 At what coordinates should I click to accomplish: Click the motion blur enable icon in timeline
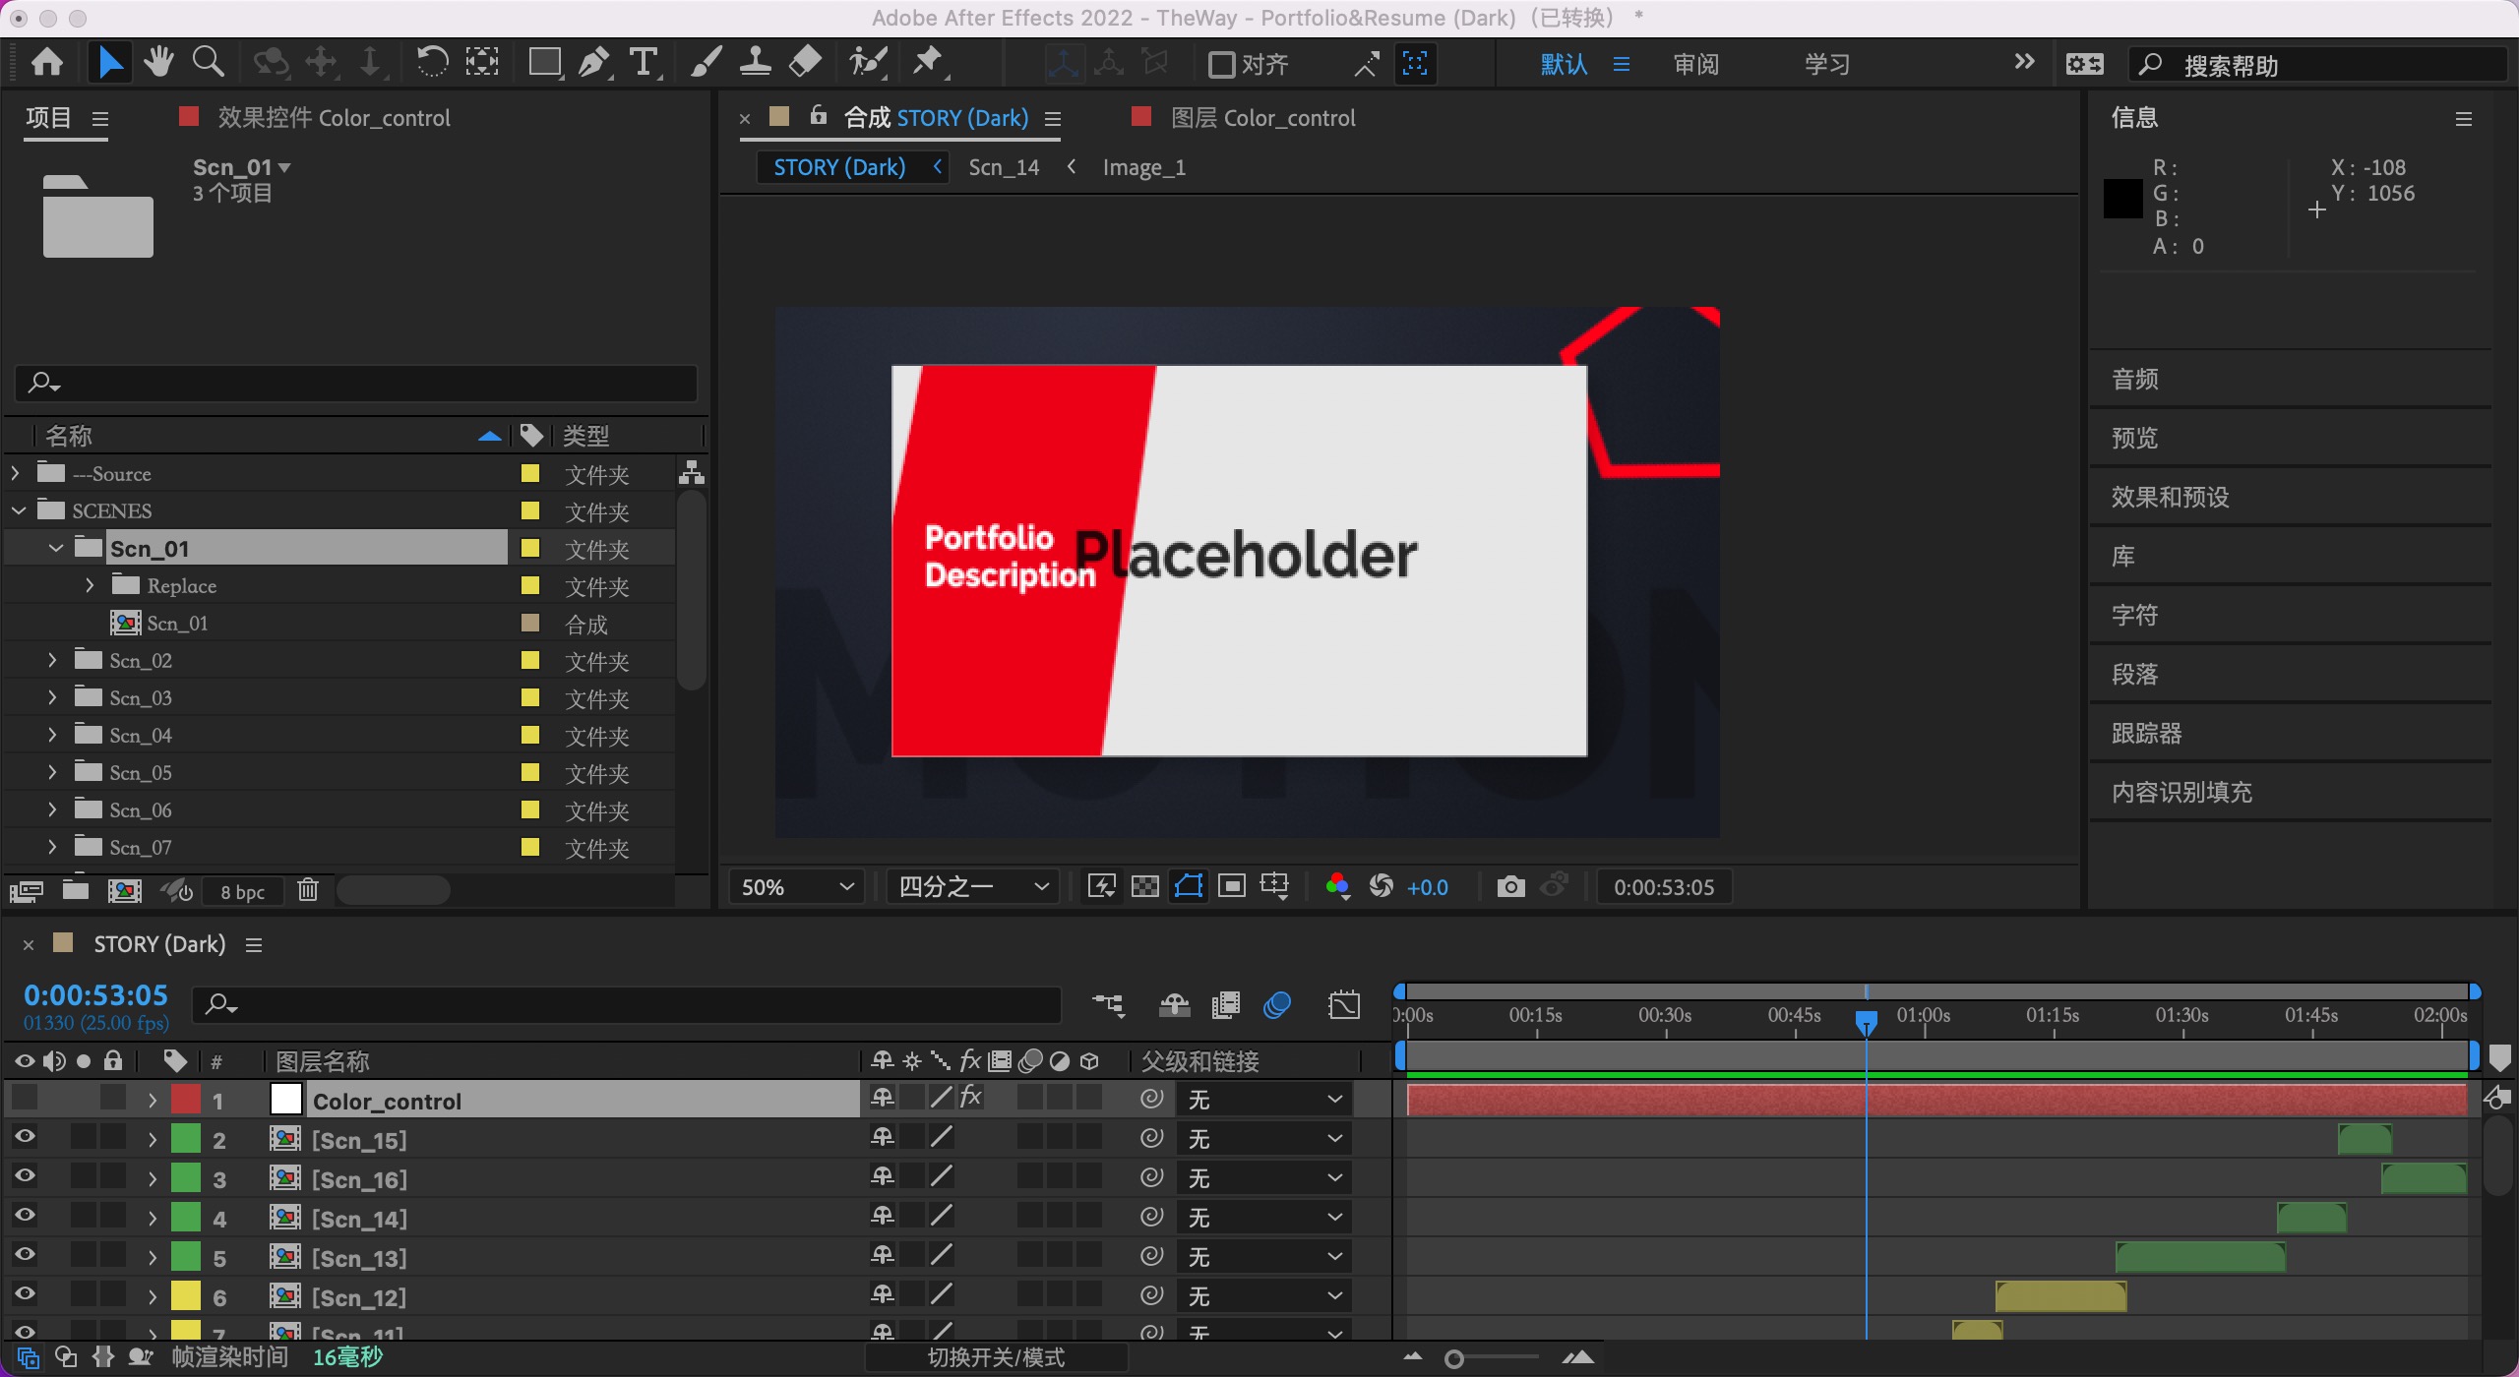[x=1277, y=1005]
